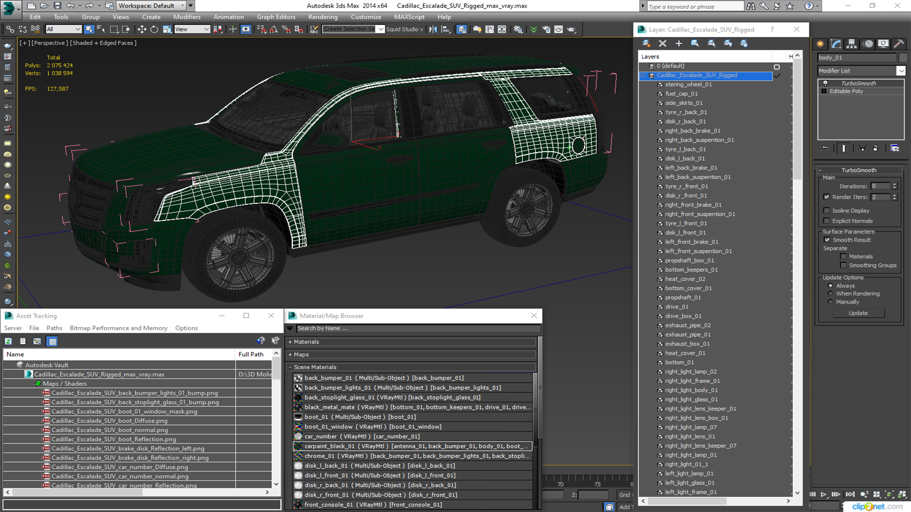Open the Workspace: Default dropdown
The width and height of the screenshot is (911, 512).
[x=151, y=6]
